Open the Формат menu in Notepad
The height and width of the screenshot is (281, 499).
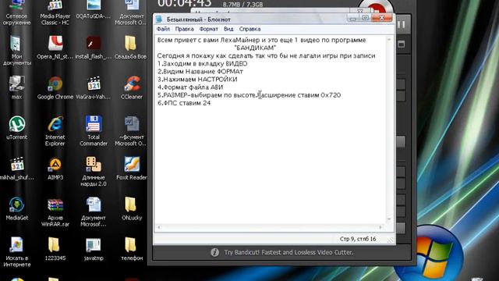[x=208, y=29]
